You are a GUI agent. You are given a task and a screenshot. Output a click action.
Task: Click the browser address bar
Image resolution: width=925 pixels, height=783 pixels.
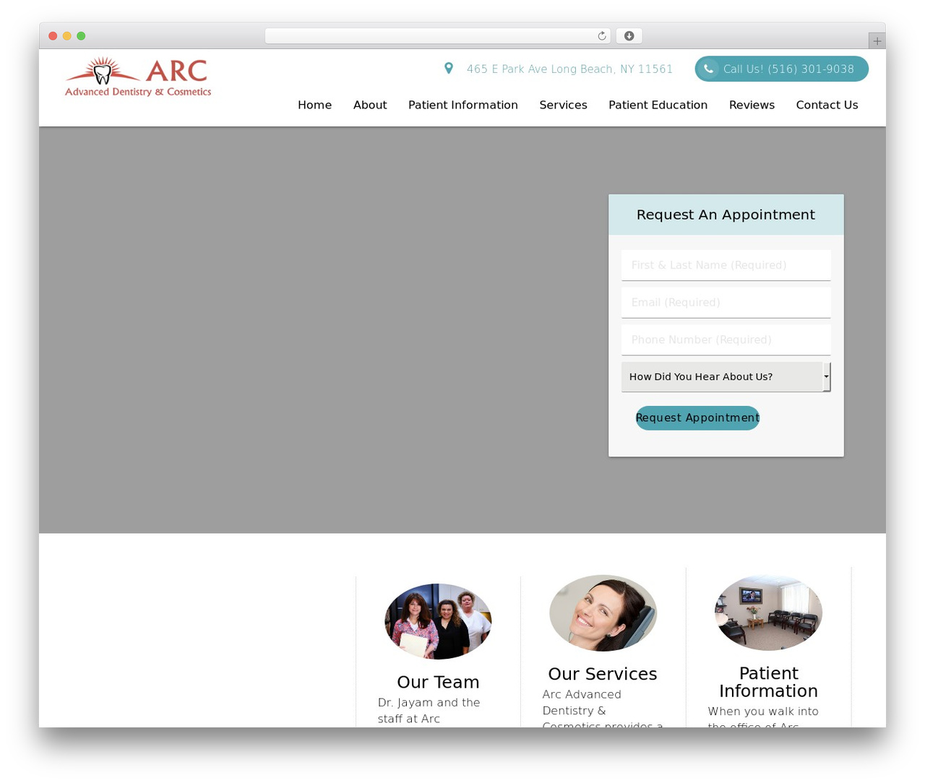[437, 36]
